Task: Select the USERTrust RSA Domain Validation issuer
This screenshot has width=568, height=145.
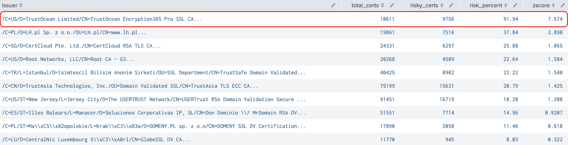Action: click(x=154, y=99)
